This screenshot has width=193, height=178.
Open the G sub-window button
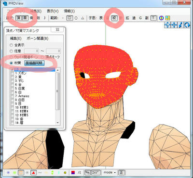point(140,18)
